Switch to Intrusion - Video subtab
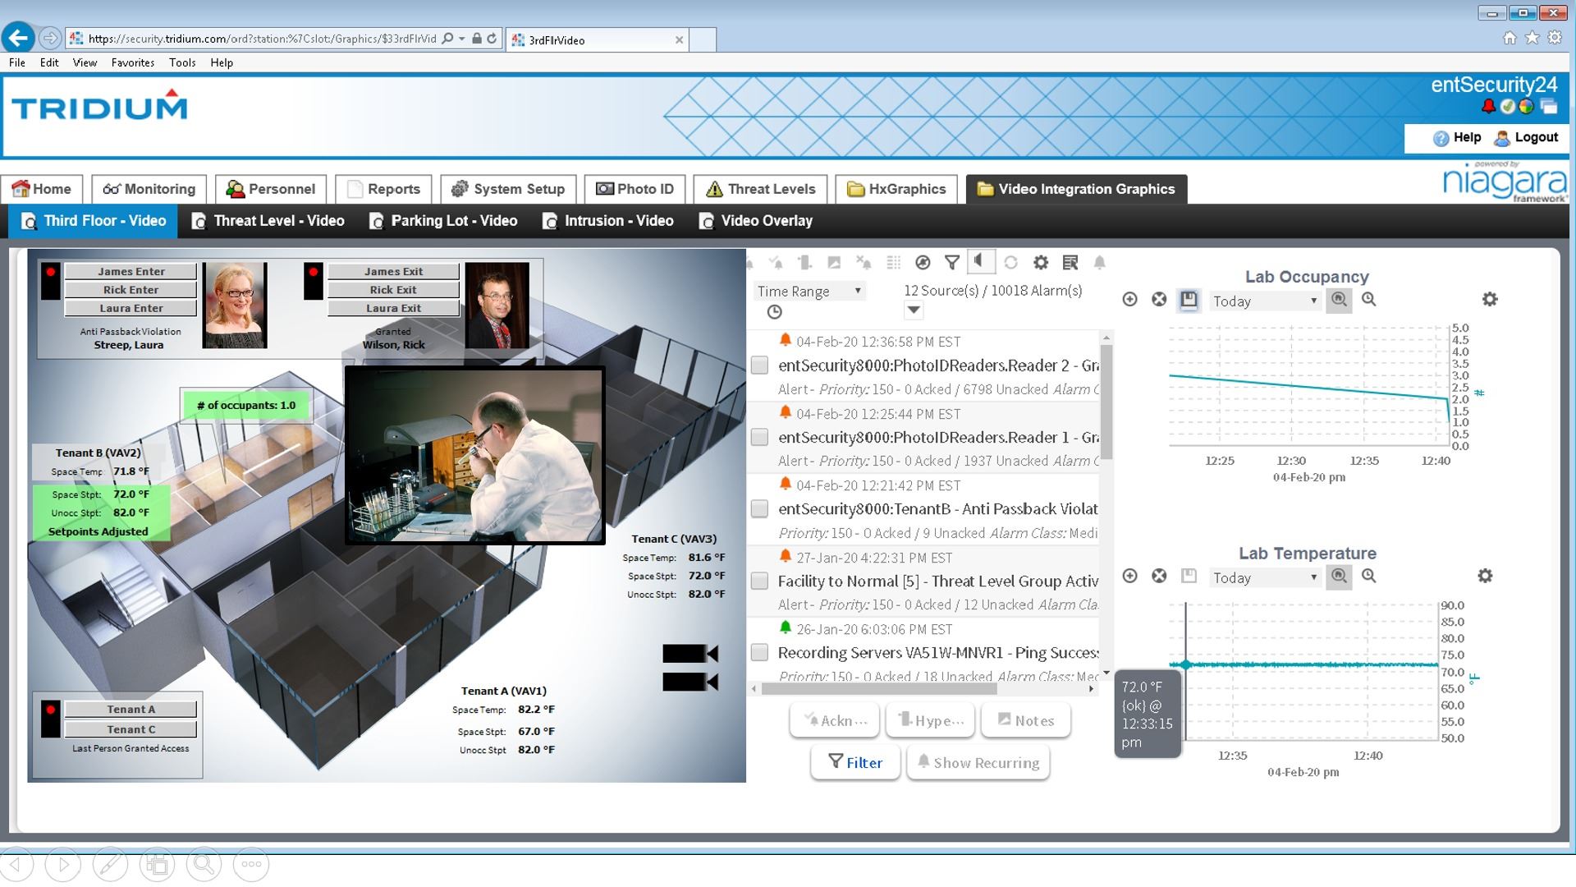Viewport: 1576px width, 887px height. 608,221
